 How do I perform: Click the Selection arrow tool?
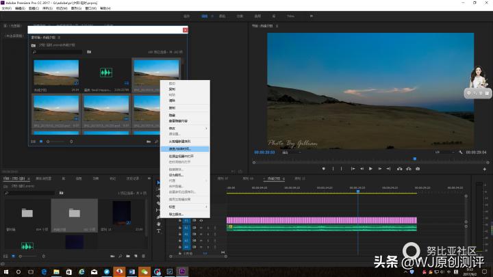159,183
